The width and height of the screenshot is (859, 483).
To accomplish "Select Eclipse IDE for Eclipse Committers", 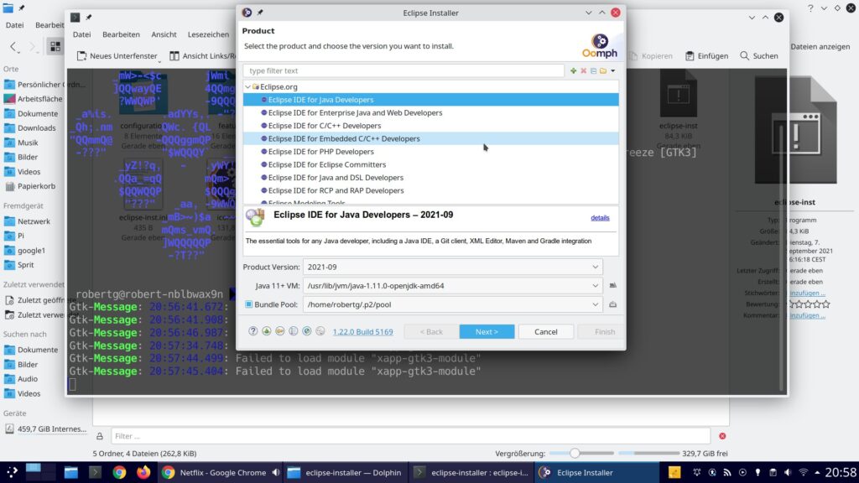I will coord(431,165).
